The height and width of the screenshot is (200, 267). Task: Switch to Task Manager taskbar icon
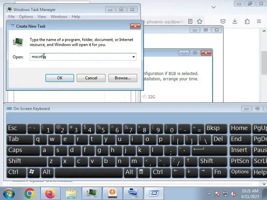(91, 194)
